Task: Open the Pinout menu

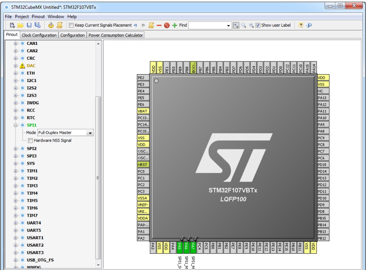Action: 38,17
